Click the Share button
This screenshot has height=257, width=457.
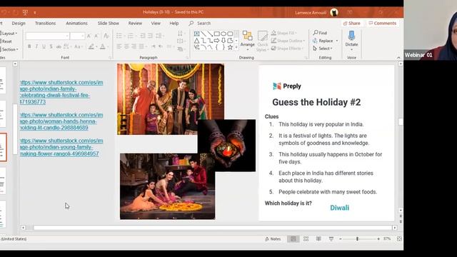pyautogui.click(x=352, y=23)
